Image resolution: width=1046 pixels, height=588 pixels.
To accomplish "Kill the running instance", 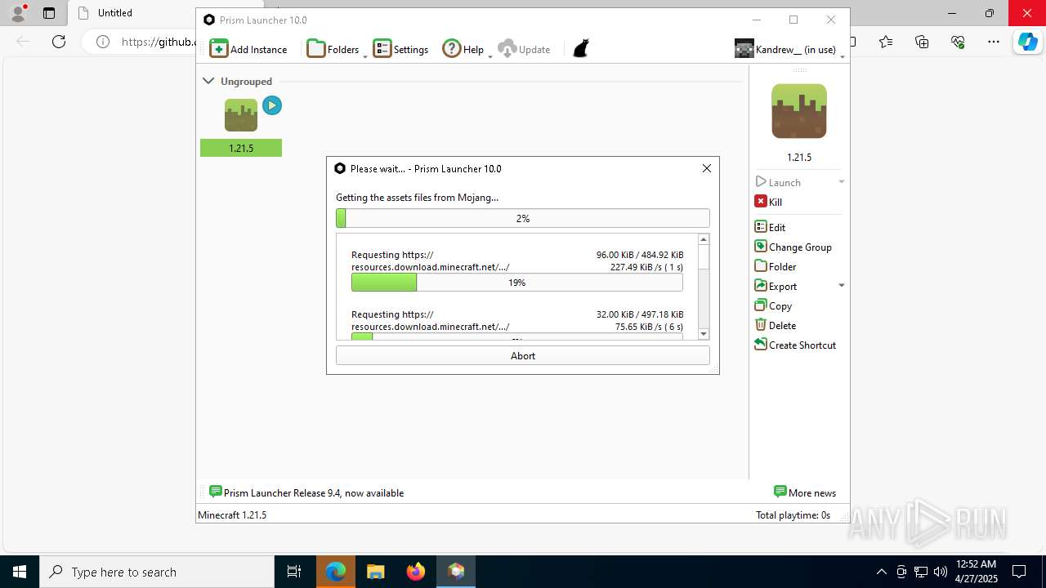I will point(768,202).
